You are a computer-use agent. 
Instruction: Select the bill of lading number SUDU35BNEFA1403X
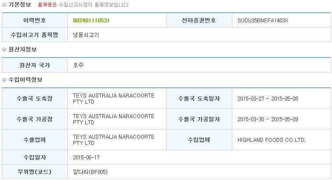pyautogui.click(x=263, y=21)
